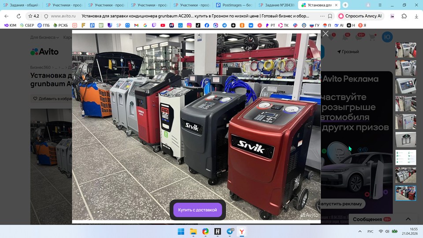Open the site rating 4,2 star badge
This screenshot has width=423, height=238.
tap(34, 16)
